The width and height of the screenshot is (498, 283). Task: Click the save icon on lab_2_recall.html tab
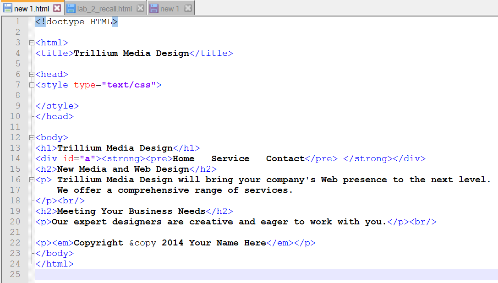pos(71,8)
